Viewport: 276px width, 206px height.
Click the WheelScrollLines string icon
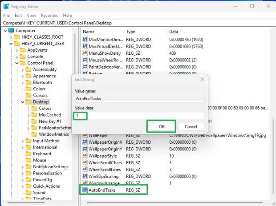[x=85, y=169]
